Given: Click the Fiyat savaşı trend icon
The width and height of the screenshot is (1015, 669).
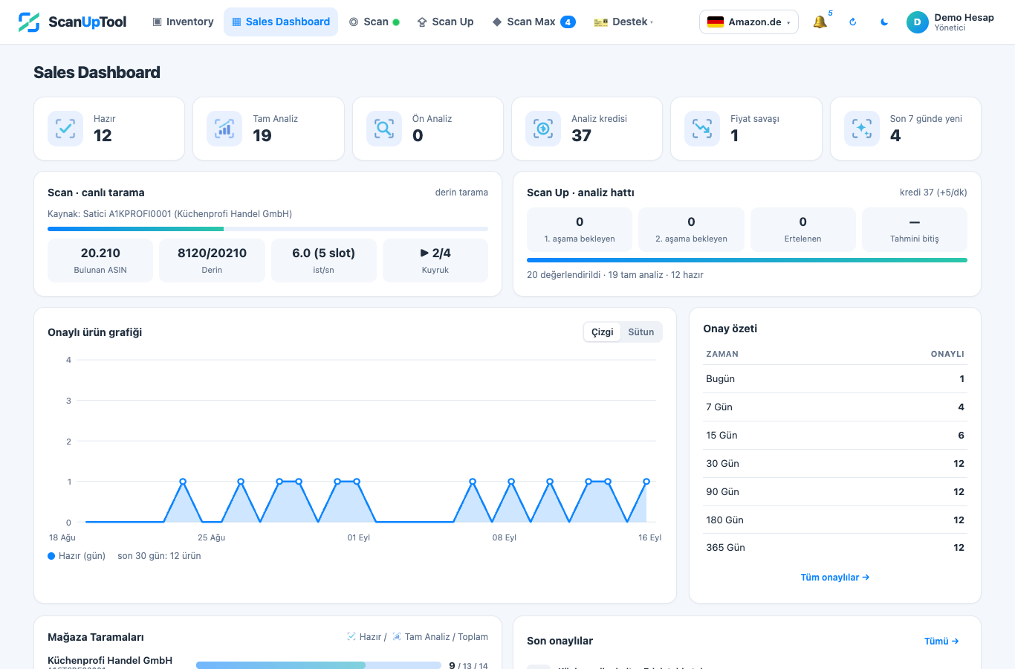Looking at the screenshot, I should (x=702, y=129).
